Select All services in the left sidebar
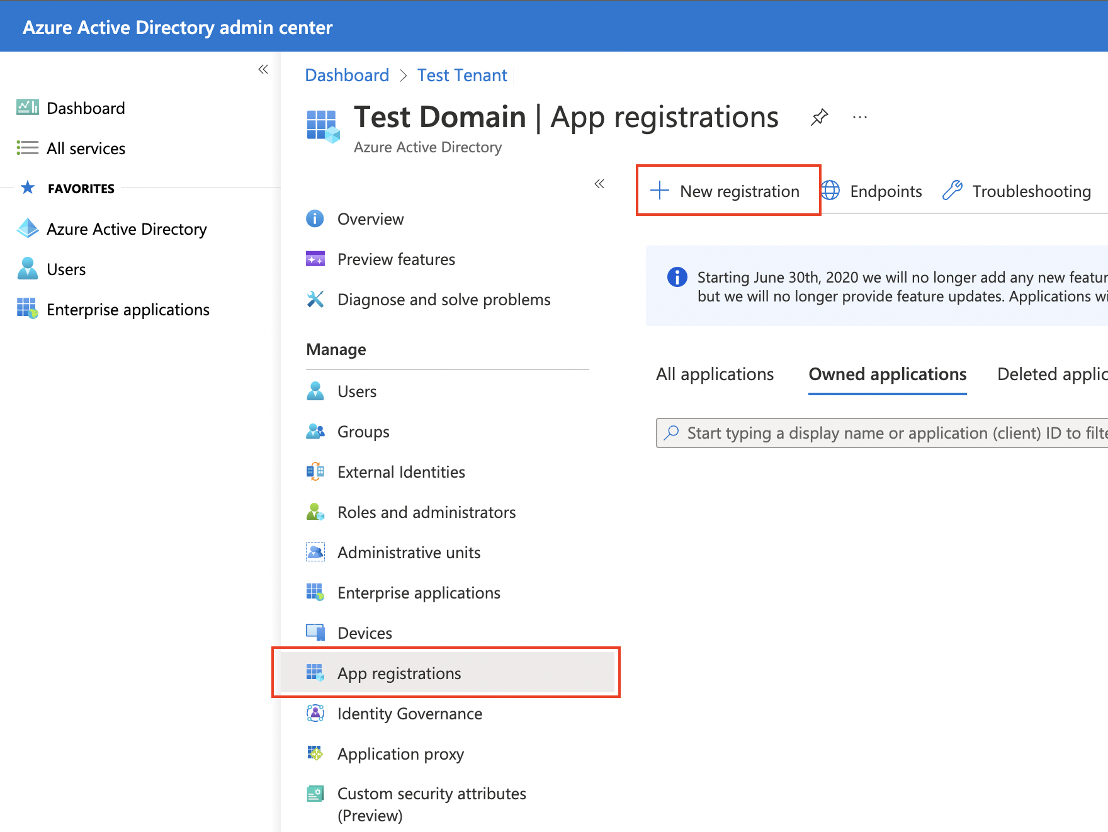 (86, 148)
